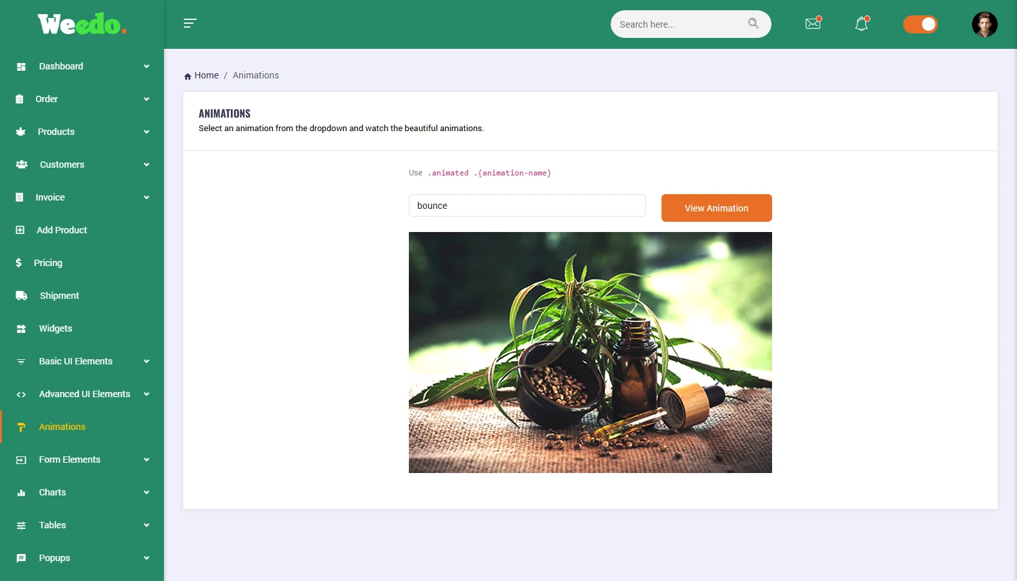Expand the Products submenu arrow
Image resolution: width=1017 pixels, height=581 pixels.
click(147, 132)
